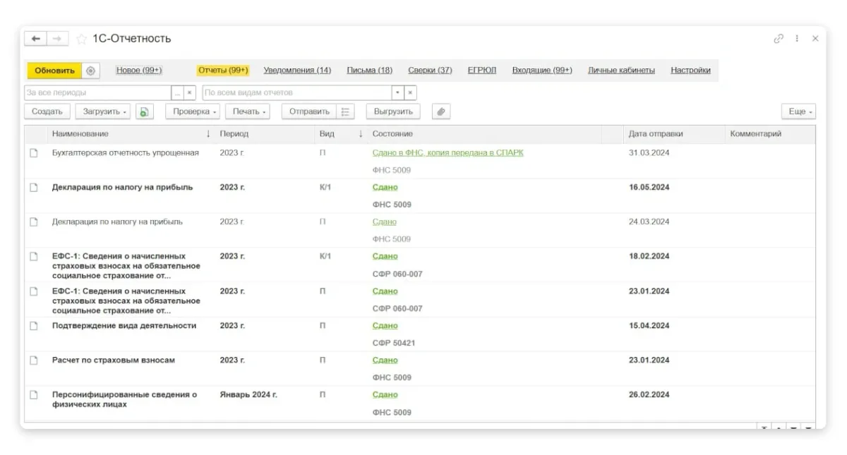Open the Загрузить dropdown menu
This screenshot has width=847, height=455.
coord(105,111)
